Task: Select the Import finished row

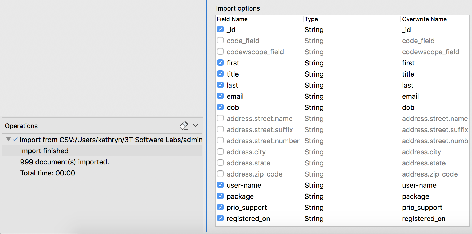Action: tap(44, 151)
